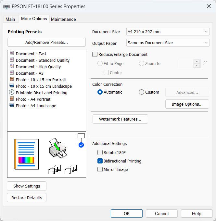
Task: Click the Photo - A4 Portrait preset icon
Action: pos(12,99)
